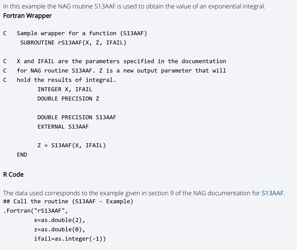Image resolution: width=297 pixels, height=250 pixels.
Task: Click the 'Sample wrapper for a function' comment
Action: (75, 33)
